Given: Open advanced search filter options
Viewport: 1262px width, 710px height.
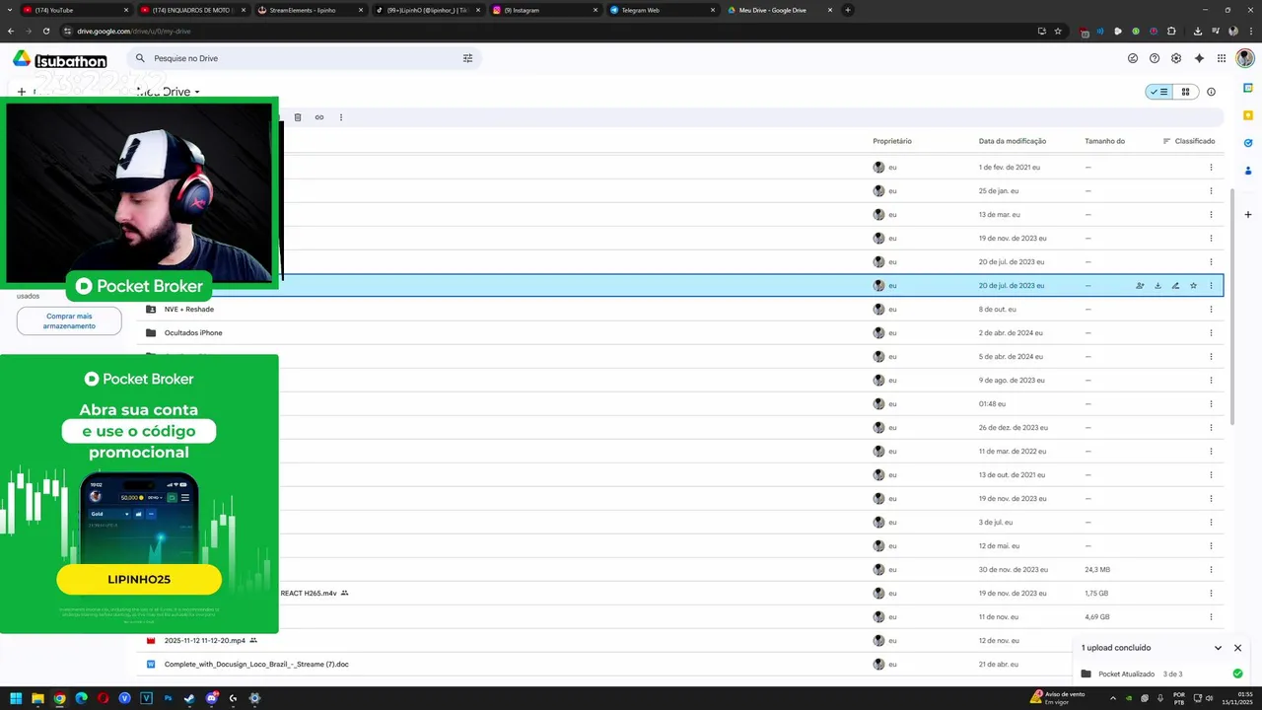Looking at the screenshot, I should pyautogui.click(x=467, y=58).
